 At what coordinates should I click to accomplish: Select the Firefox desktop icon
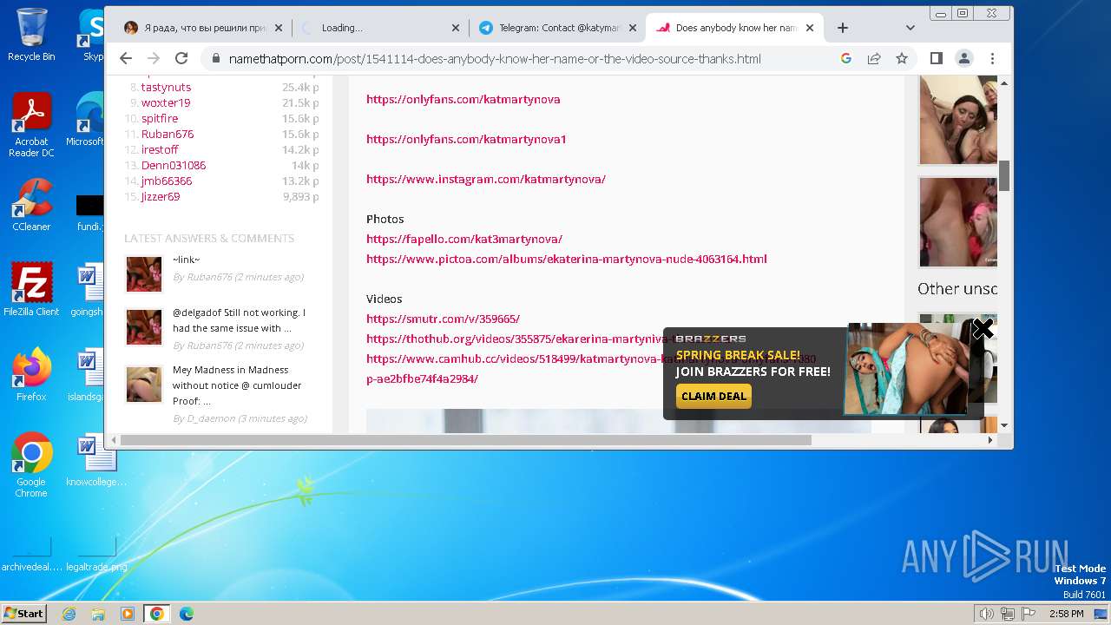click(31, 375)
